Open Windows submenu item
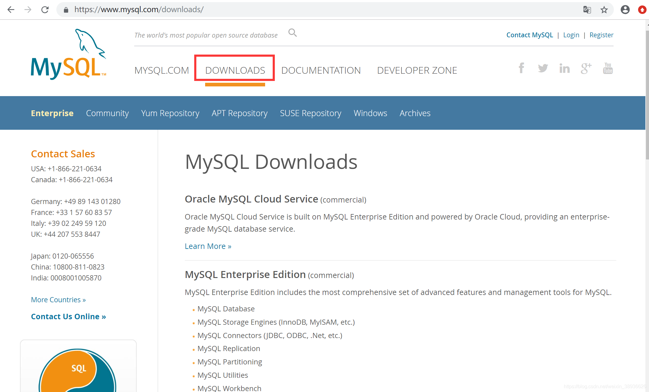The image size is (649, 392). point(370,113)
